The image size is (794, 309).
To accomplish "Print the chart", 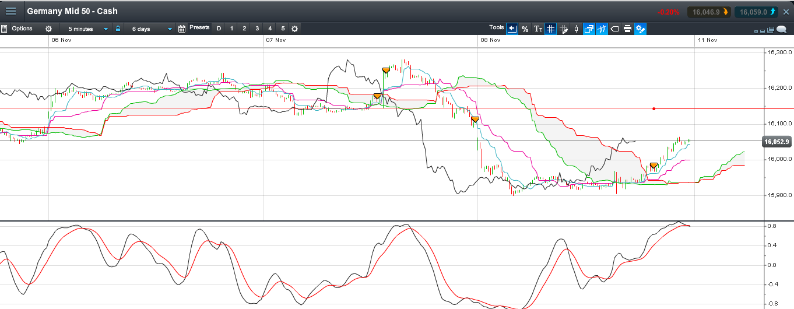I will point(627,29).
